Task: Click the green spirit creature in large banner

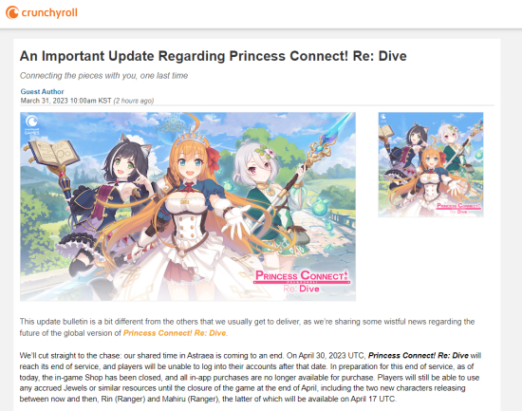Action: (x=320, y=205)
